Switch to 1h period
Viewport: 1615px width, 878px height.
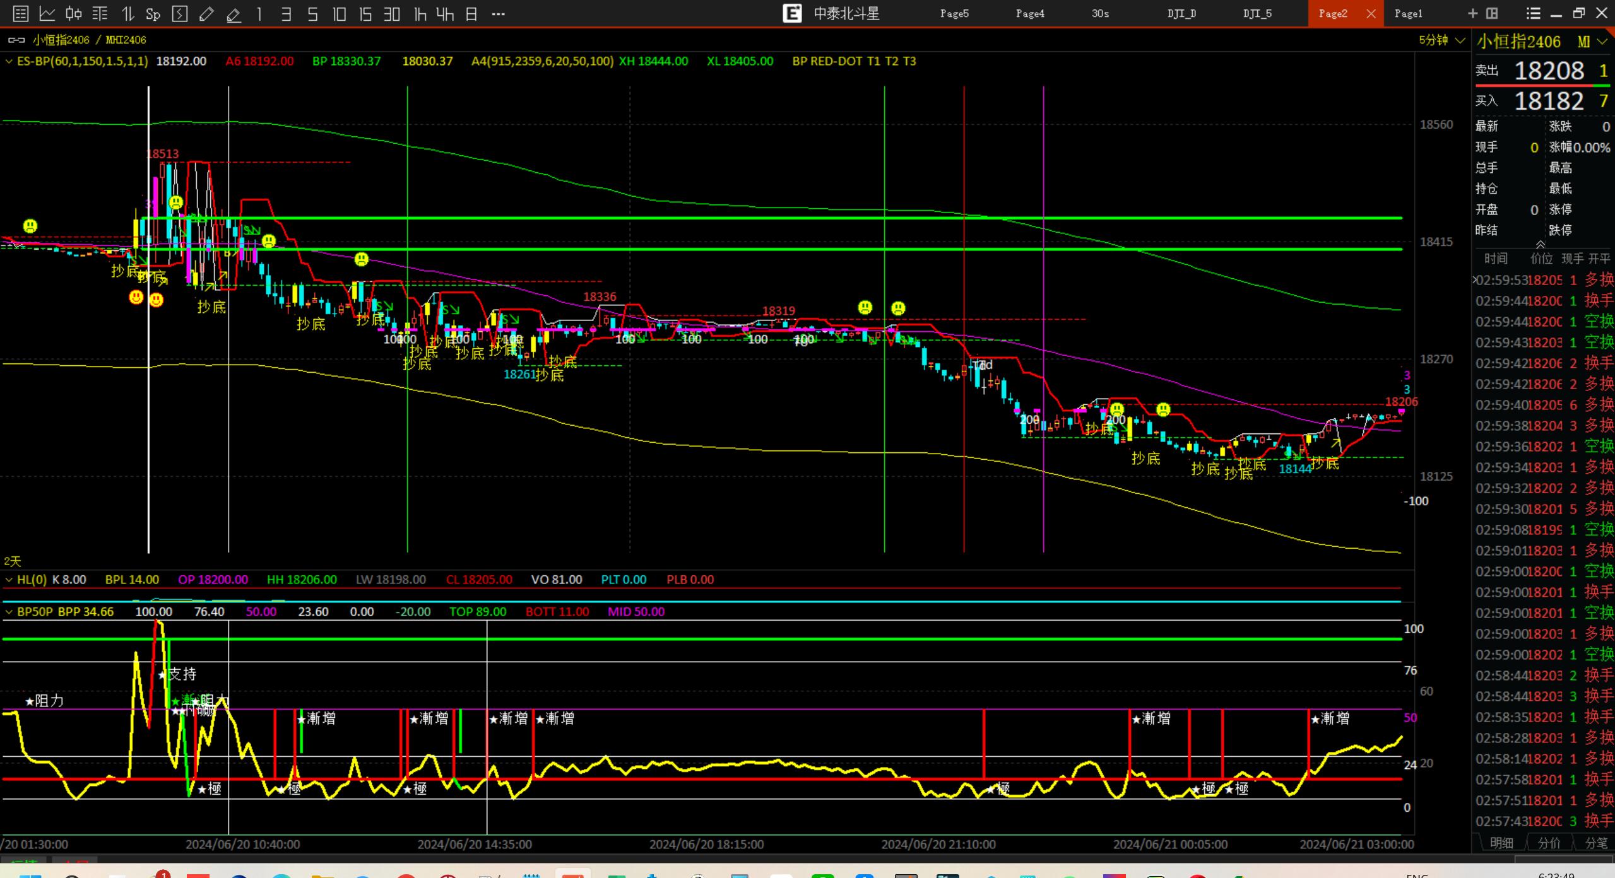pyautogui.click(x=420, y=14)
